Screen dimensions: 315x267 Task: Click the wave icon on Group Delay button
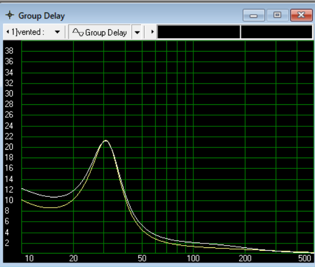[x=78, y=33]
